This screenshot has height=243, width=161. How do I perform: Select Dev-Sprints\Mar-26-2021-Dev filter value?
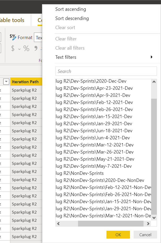tap(95, 152)
